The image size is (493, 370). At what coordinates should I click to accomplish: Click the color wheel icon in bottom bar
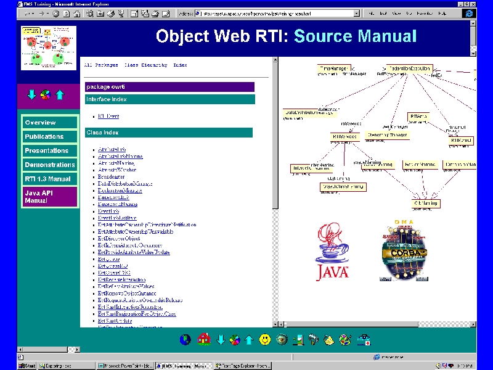[235, 340]
